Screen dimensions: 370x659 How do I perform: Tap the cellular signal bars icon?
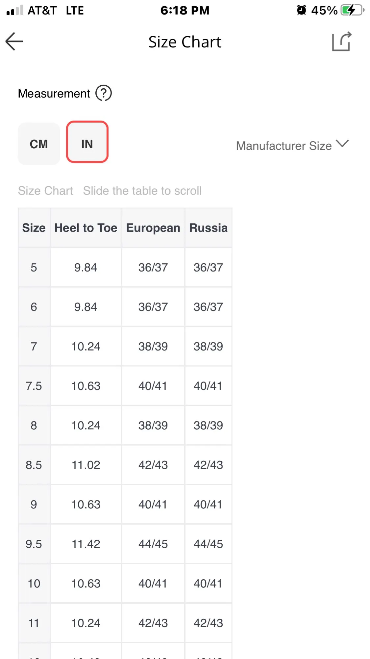click(x=15, y=10)
